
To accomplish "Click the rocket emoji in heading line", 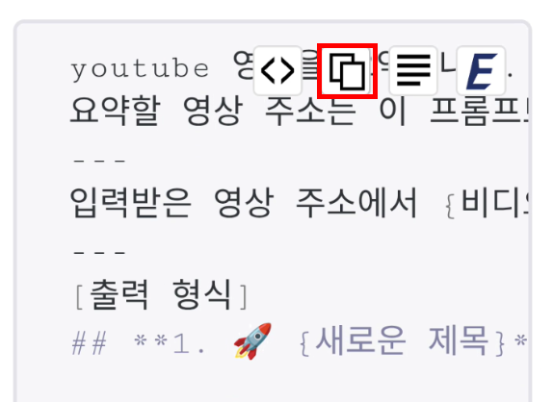I will click(252, 341).
